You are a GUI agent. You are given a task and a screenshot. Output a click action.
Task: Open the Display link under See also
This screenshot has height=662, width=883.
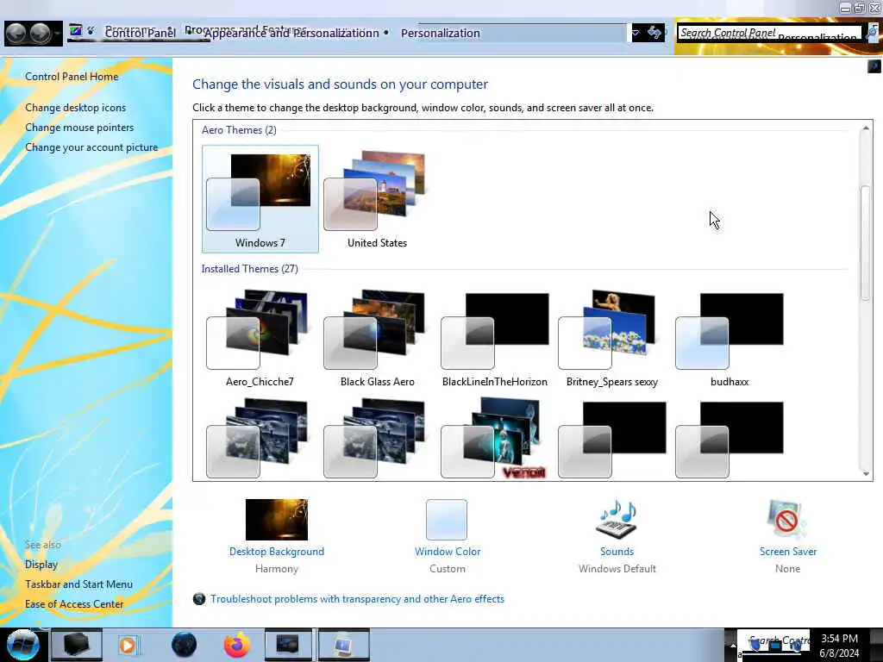pos(41,564)
